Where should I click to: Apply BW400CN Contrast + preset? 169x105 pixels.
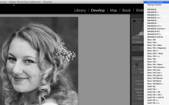click(156, 29)
